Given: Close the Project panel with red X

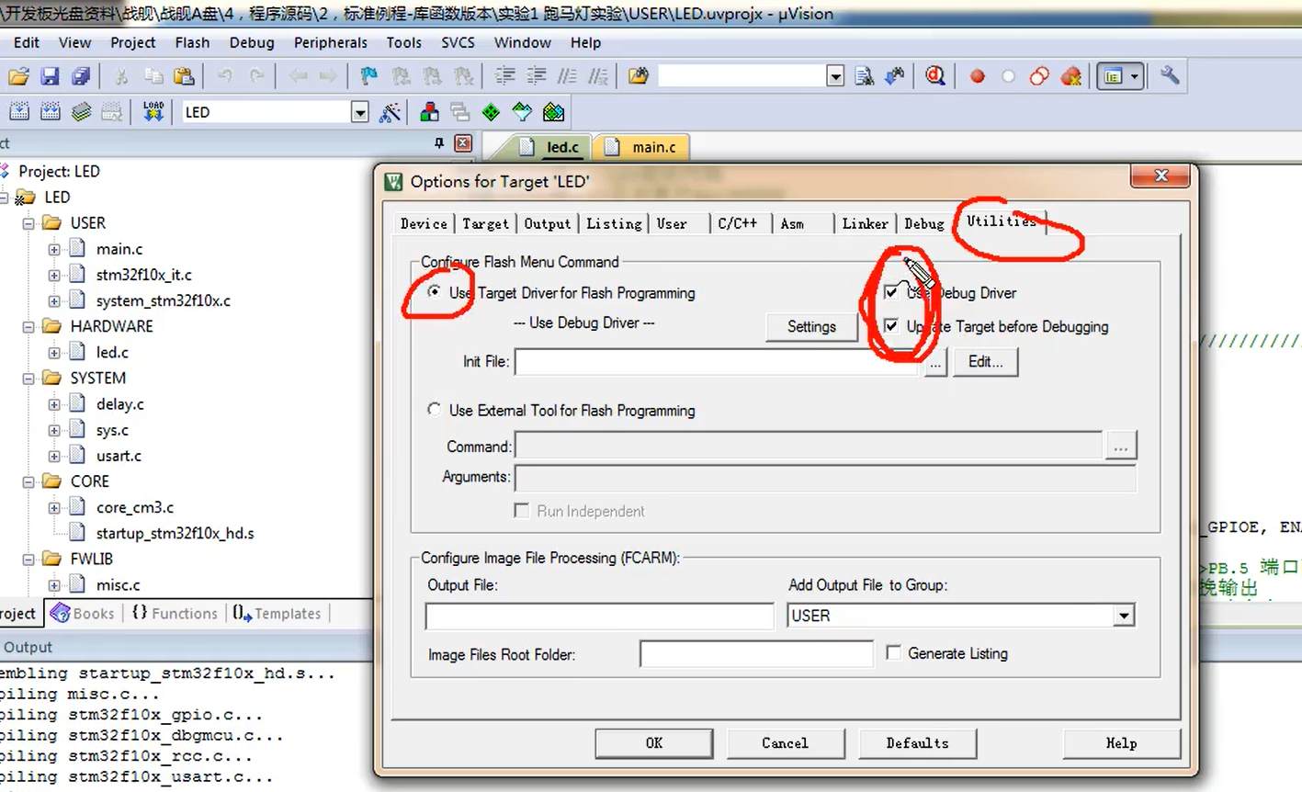Looking at the screenshot, I should click(x=463, y=143).
